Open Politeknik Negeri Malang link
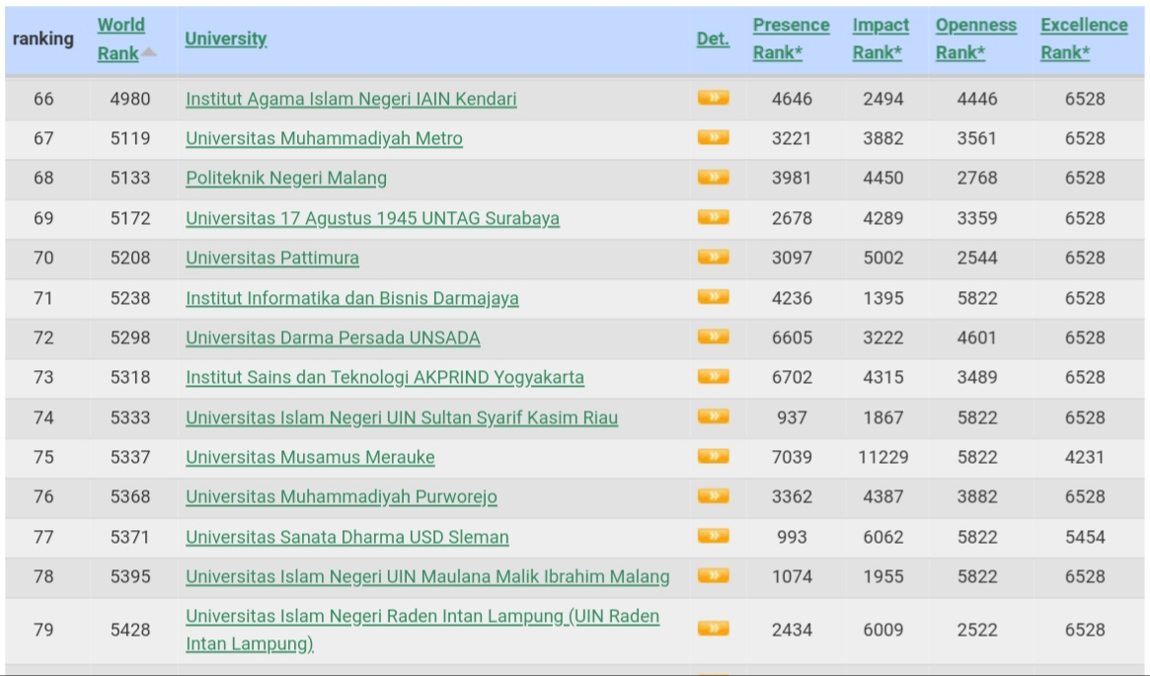The image size is (1150, 676). click(x=286, y=179)
